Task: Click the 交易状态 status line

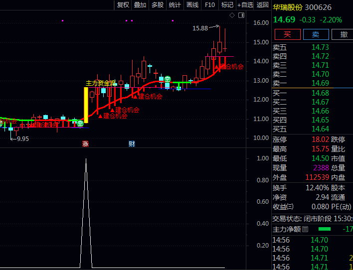Action: click(313, 219)
